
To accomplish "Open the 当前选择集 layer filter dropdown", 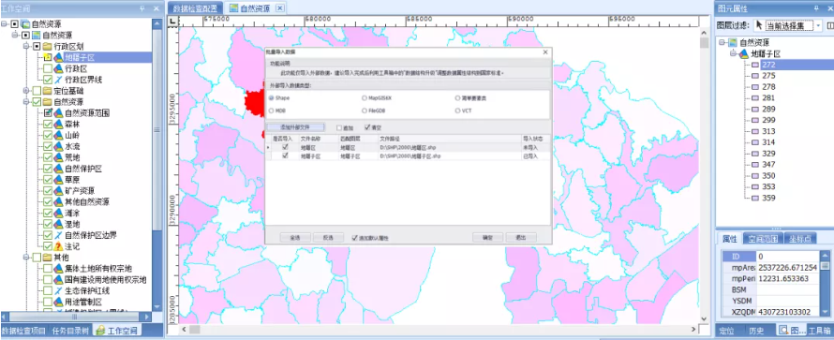I will pos(817,25).
